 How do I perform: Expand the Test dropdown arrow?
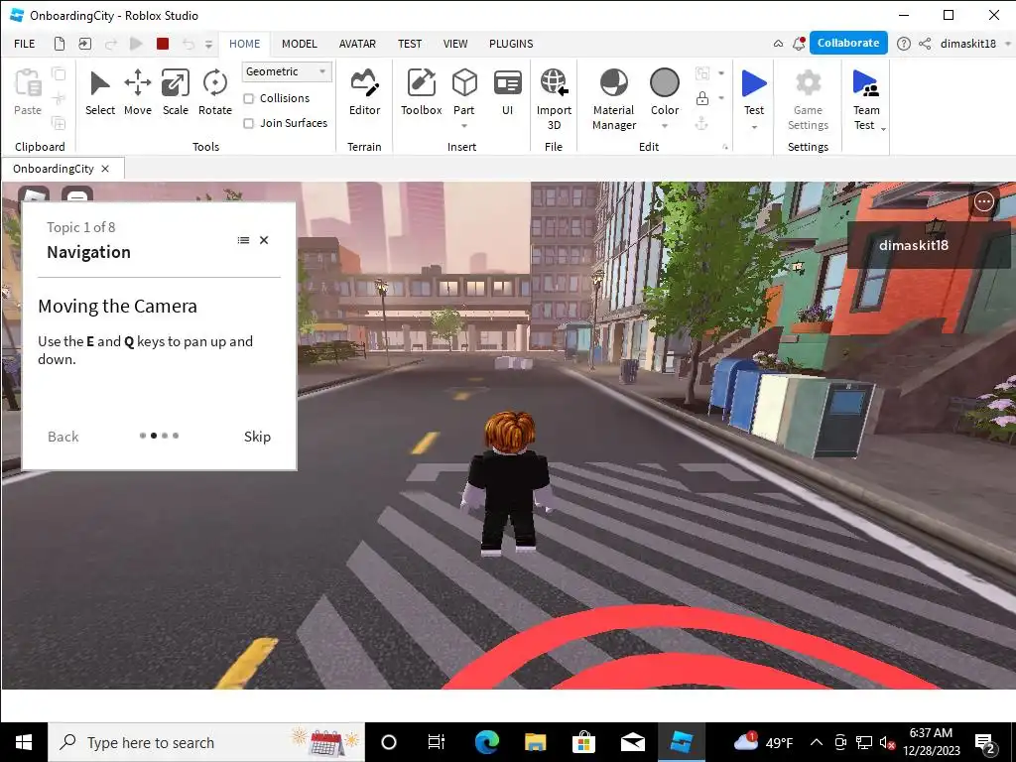pyautogui.click(x=754, y=127)
